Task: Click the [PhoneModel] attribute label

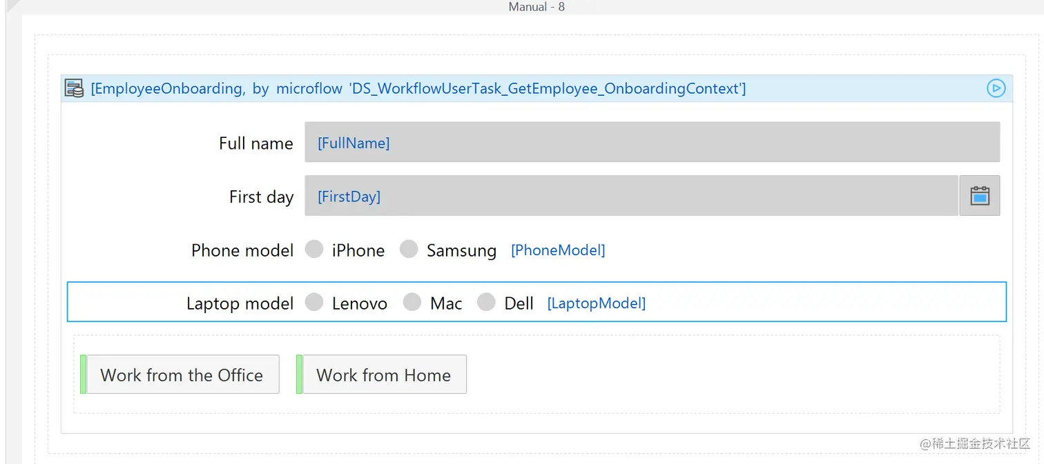Action: click(558, 250)
